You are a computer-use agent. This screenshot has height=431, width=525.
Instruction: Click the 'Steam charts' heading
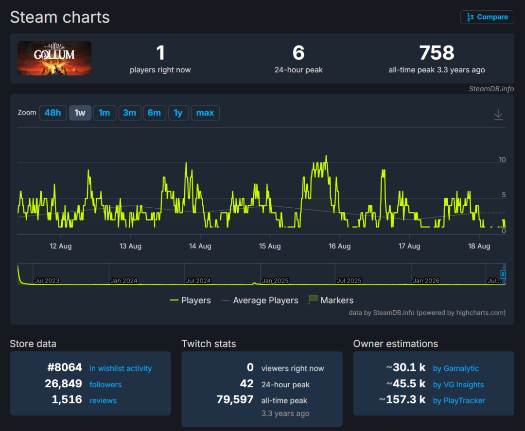(x=60, y=17)
